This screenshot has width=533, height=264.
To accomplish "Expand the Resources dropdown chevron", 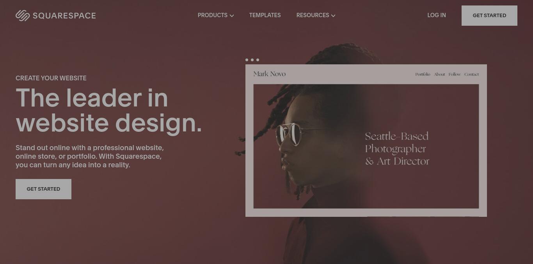I will tap(333, 16).
